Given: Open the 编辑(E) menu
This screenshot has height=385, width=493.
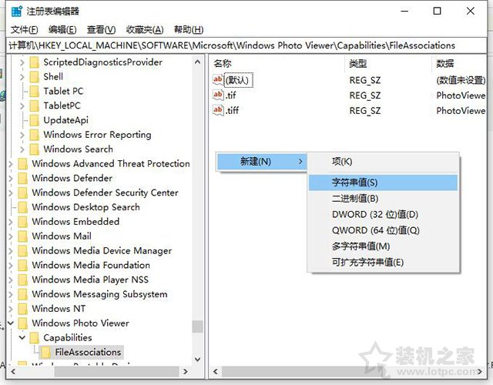Looking at the screenshot, I should (x=62, y=29).
